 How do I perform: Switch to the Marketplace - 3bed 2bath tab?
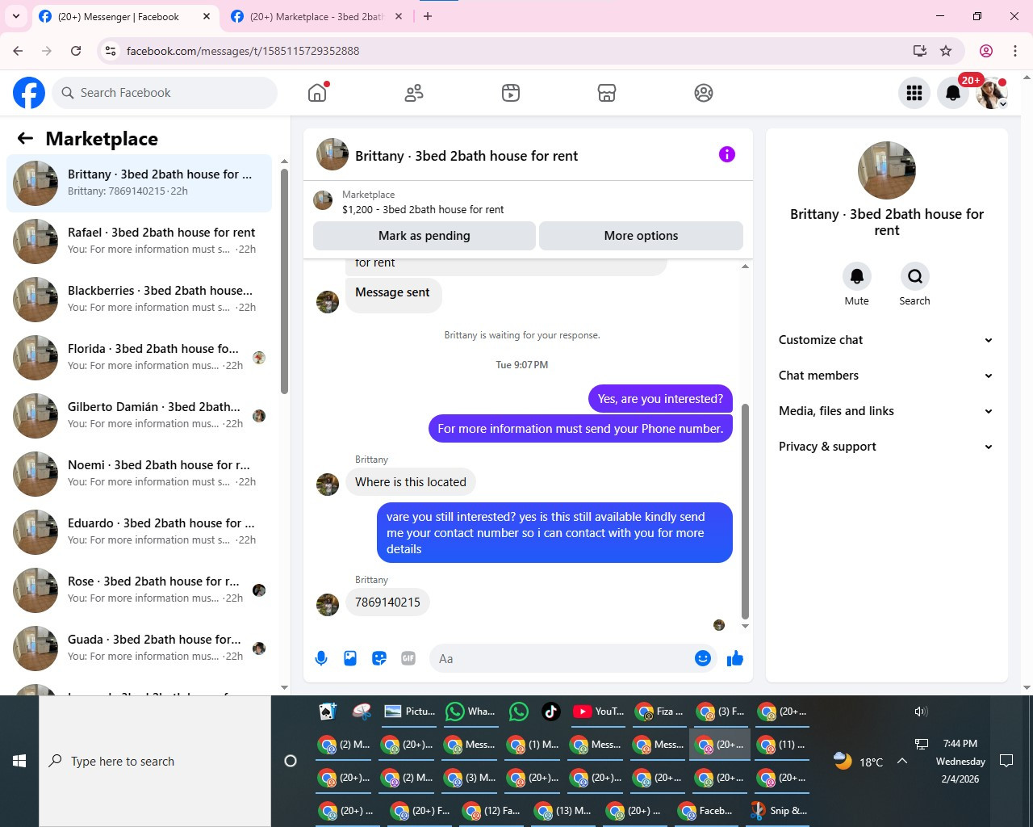316,16
